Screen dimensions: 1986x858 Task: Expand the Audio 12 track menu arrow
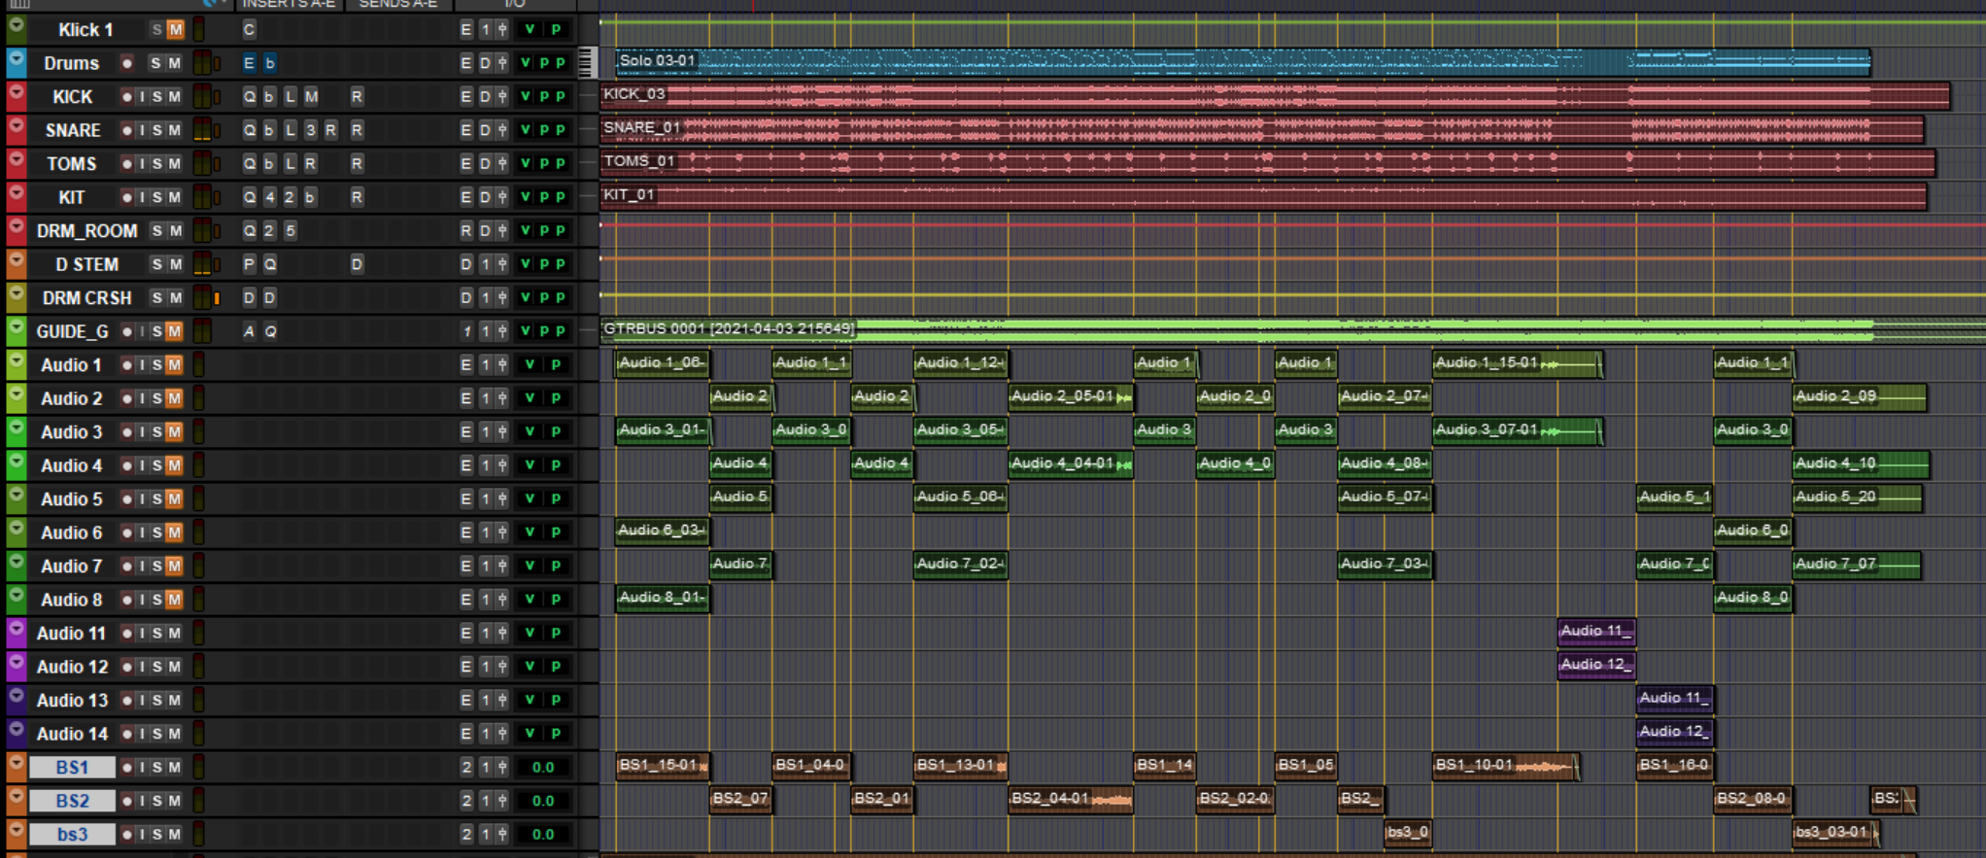(17, 667)
